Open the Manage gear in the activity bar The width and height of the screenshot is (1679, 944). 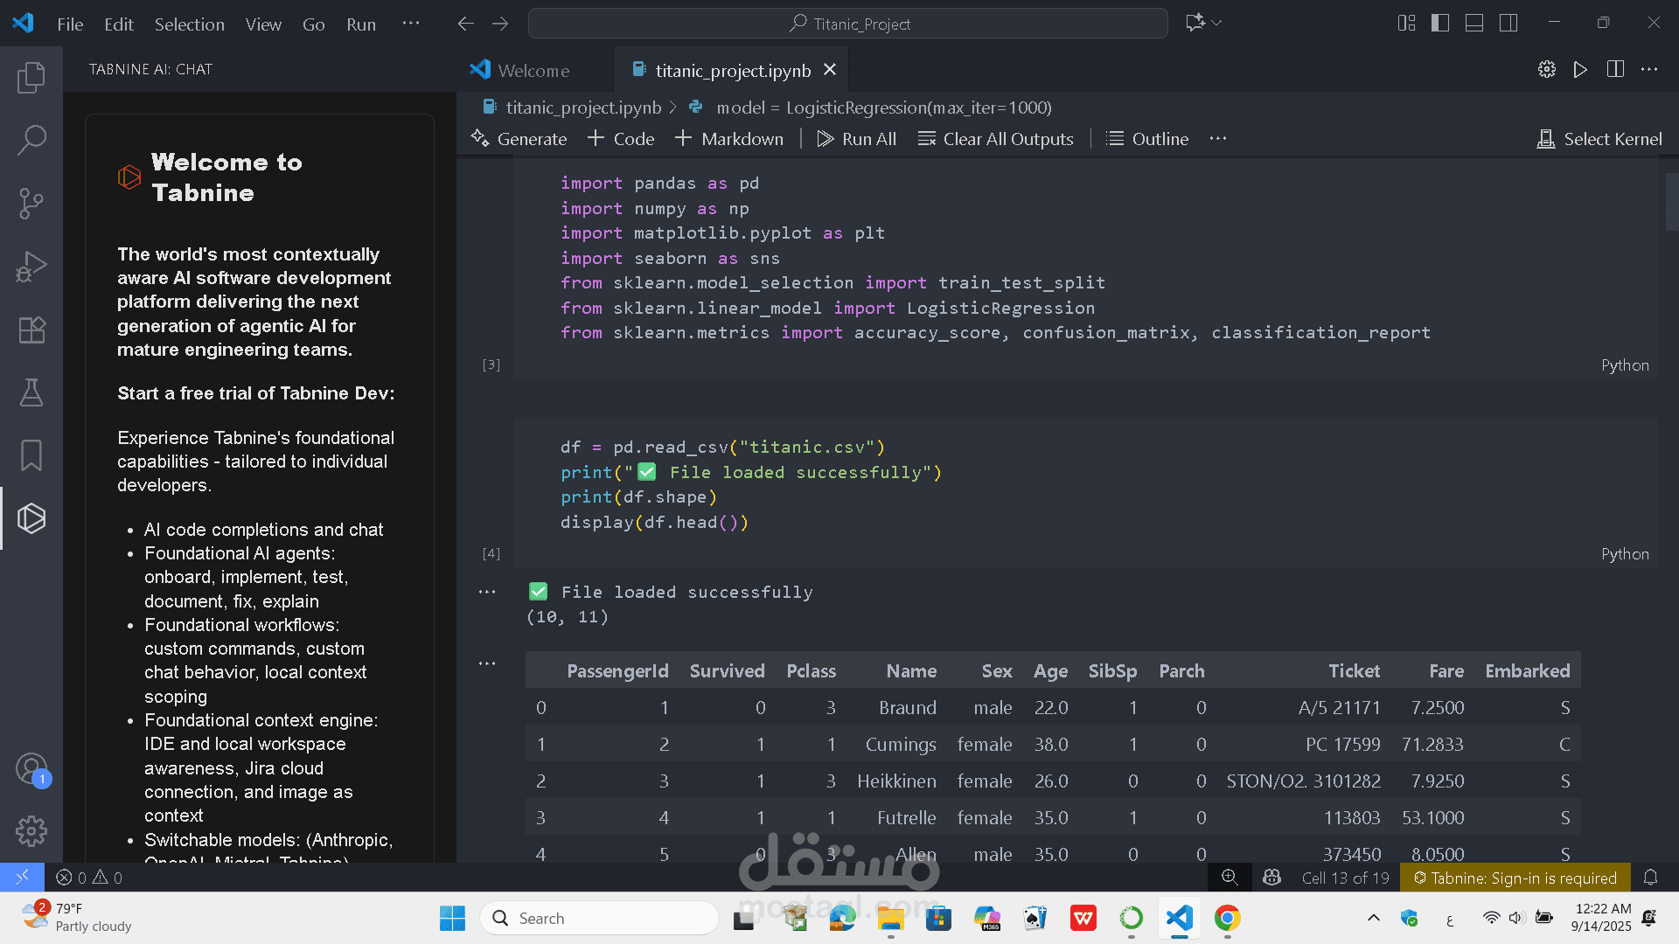click(31, 831)
